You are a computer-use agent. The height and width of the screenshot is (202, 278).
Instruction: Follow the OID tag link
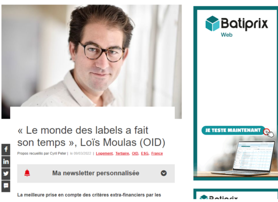(135, 154)
